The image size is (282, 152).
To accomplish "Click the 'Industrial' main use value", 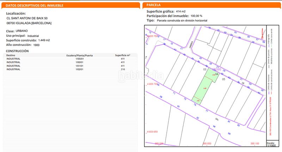I will 33,36.
